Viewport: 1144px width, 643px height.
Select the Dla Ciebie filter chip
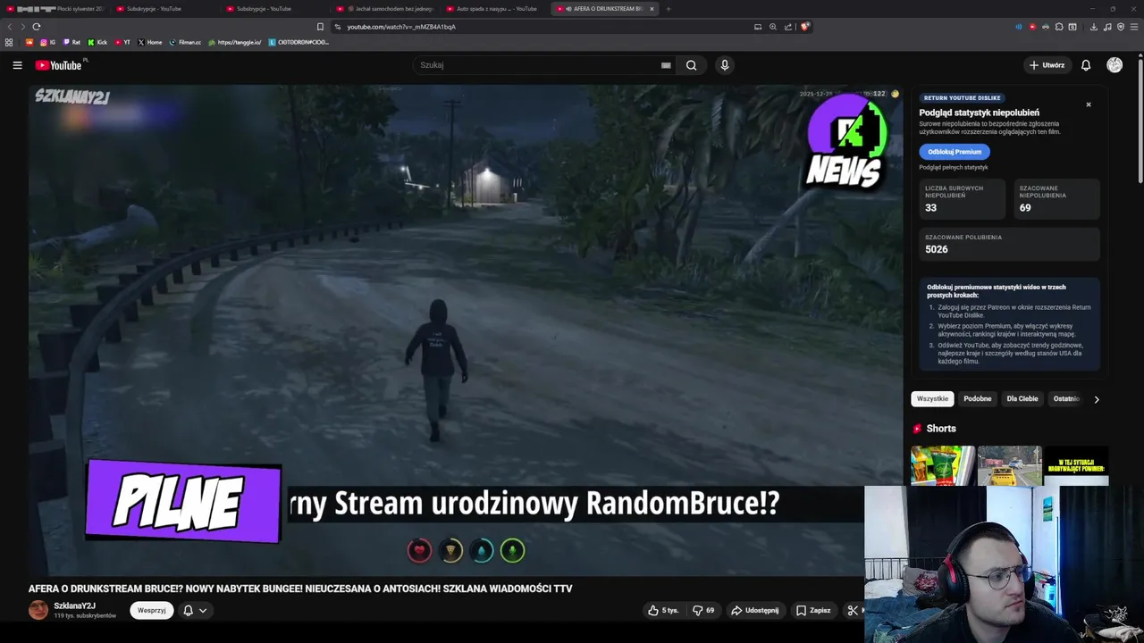1022,399
